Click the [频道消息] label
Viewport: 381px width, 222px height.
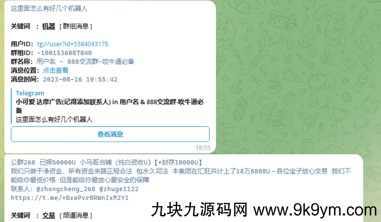point(76,215)
